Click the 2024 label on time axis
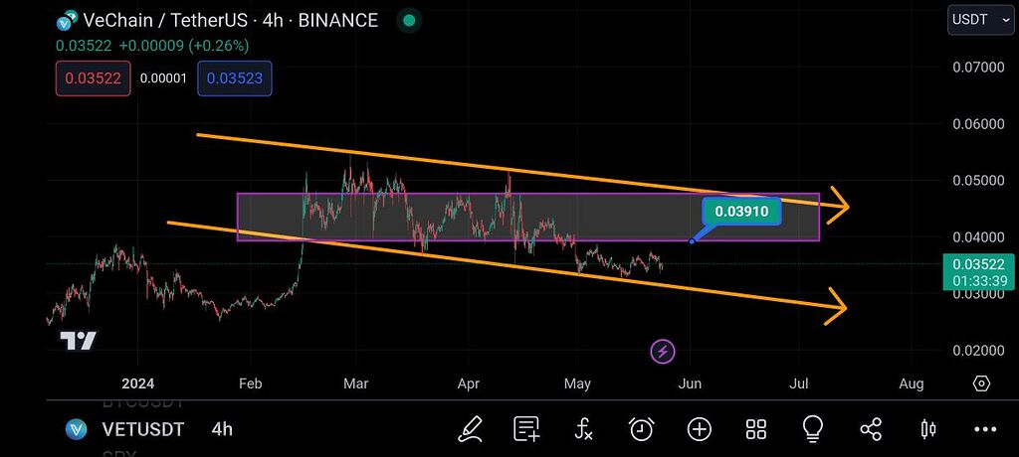 [137, 383]
